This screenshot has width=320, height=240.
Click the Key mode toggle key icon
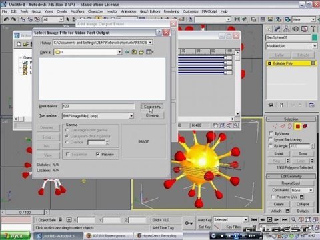click(x=189, y=223)
